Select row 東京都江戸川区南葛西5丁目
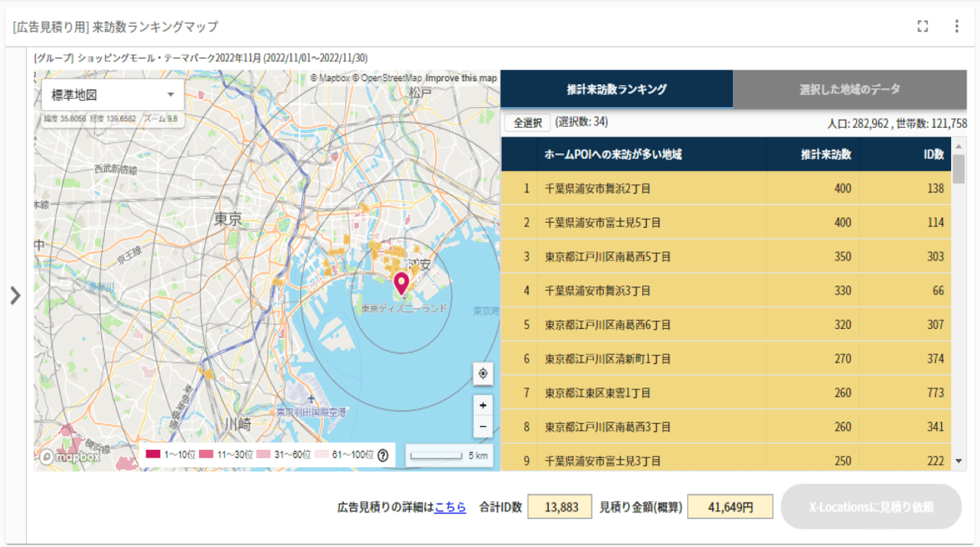 tap(726, 256)
